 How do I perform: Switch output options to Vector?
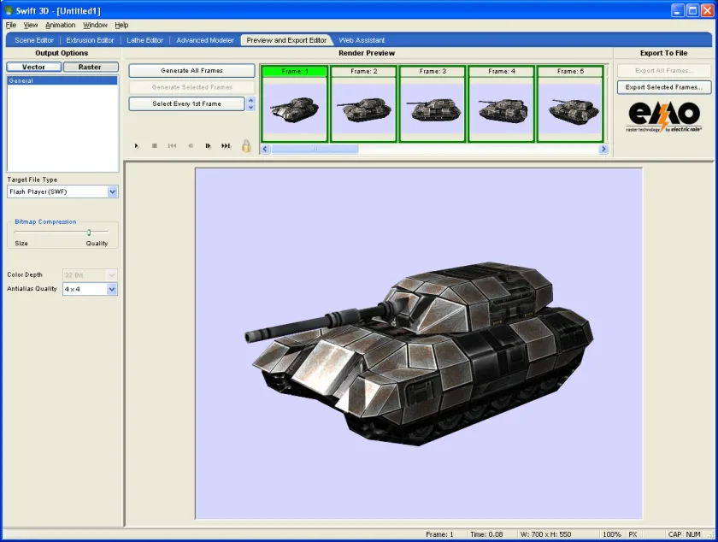coord(34,67)
